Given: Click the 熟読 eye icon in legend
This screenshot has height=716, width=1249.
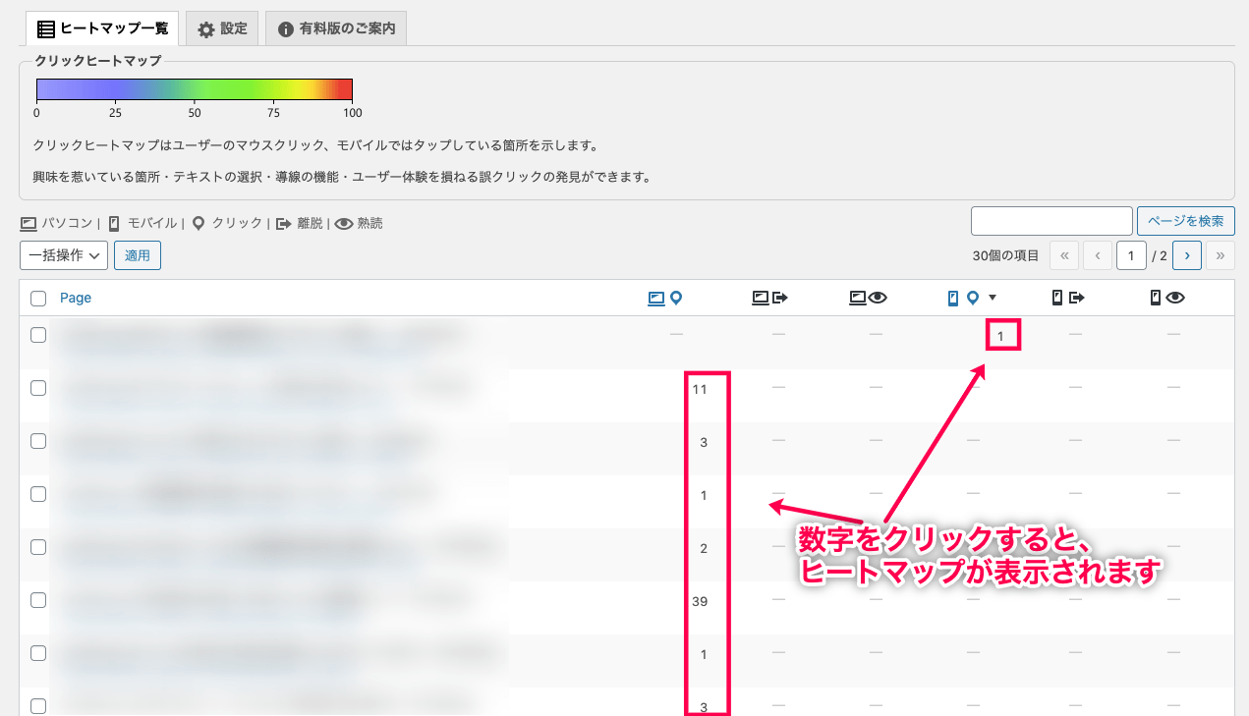Looking at the screenshot, I should pyautogui.click(x=344, y=224).
